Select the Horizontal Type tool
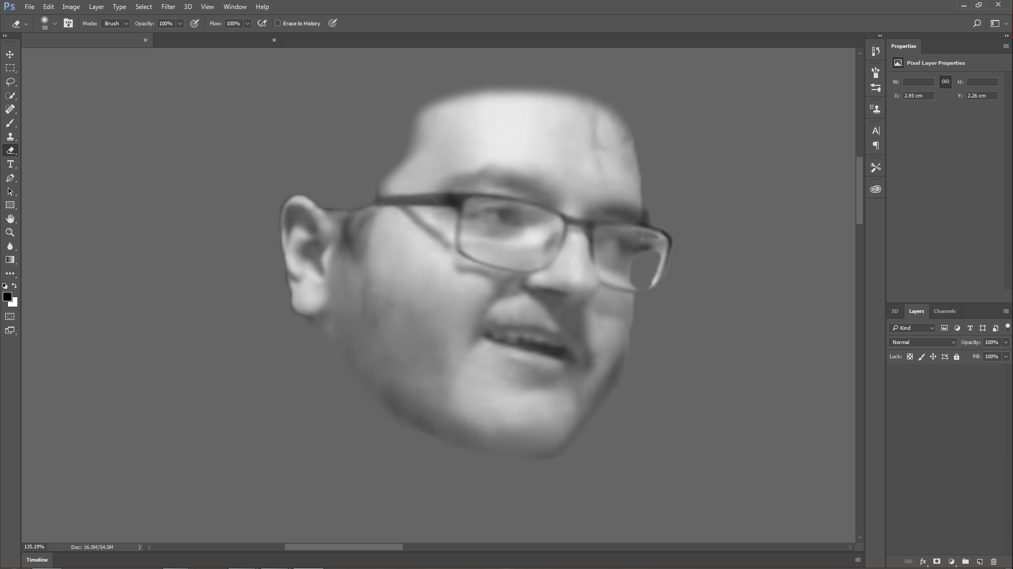 [x=10, y=164]
